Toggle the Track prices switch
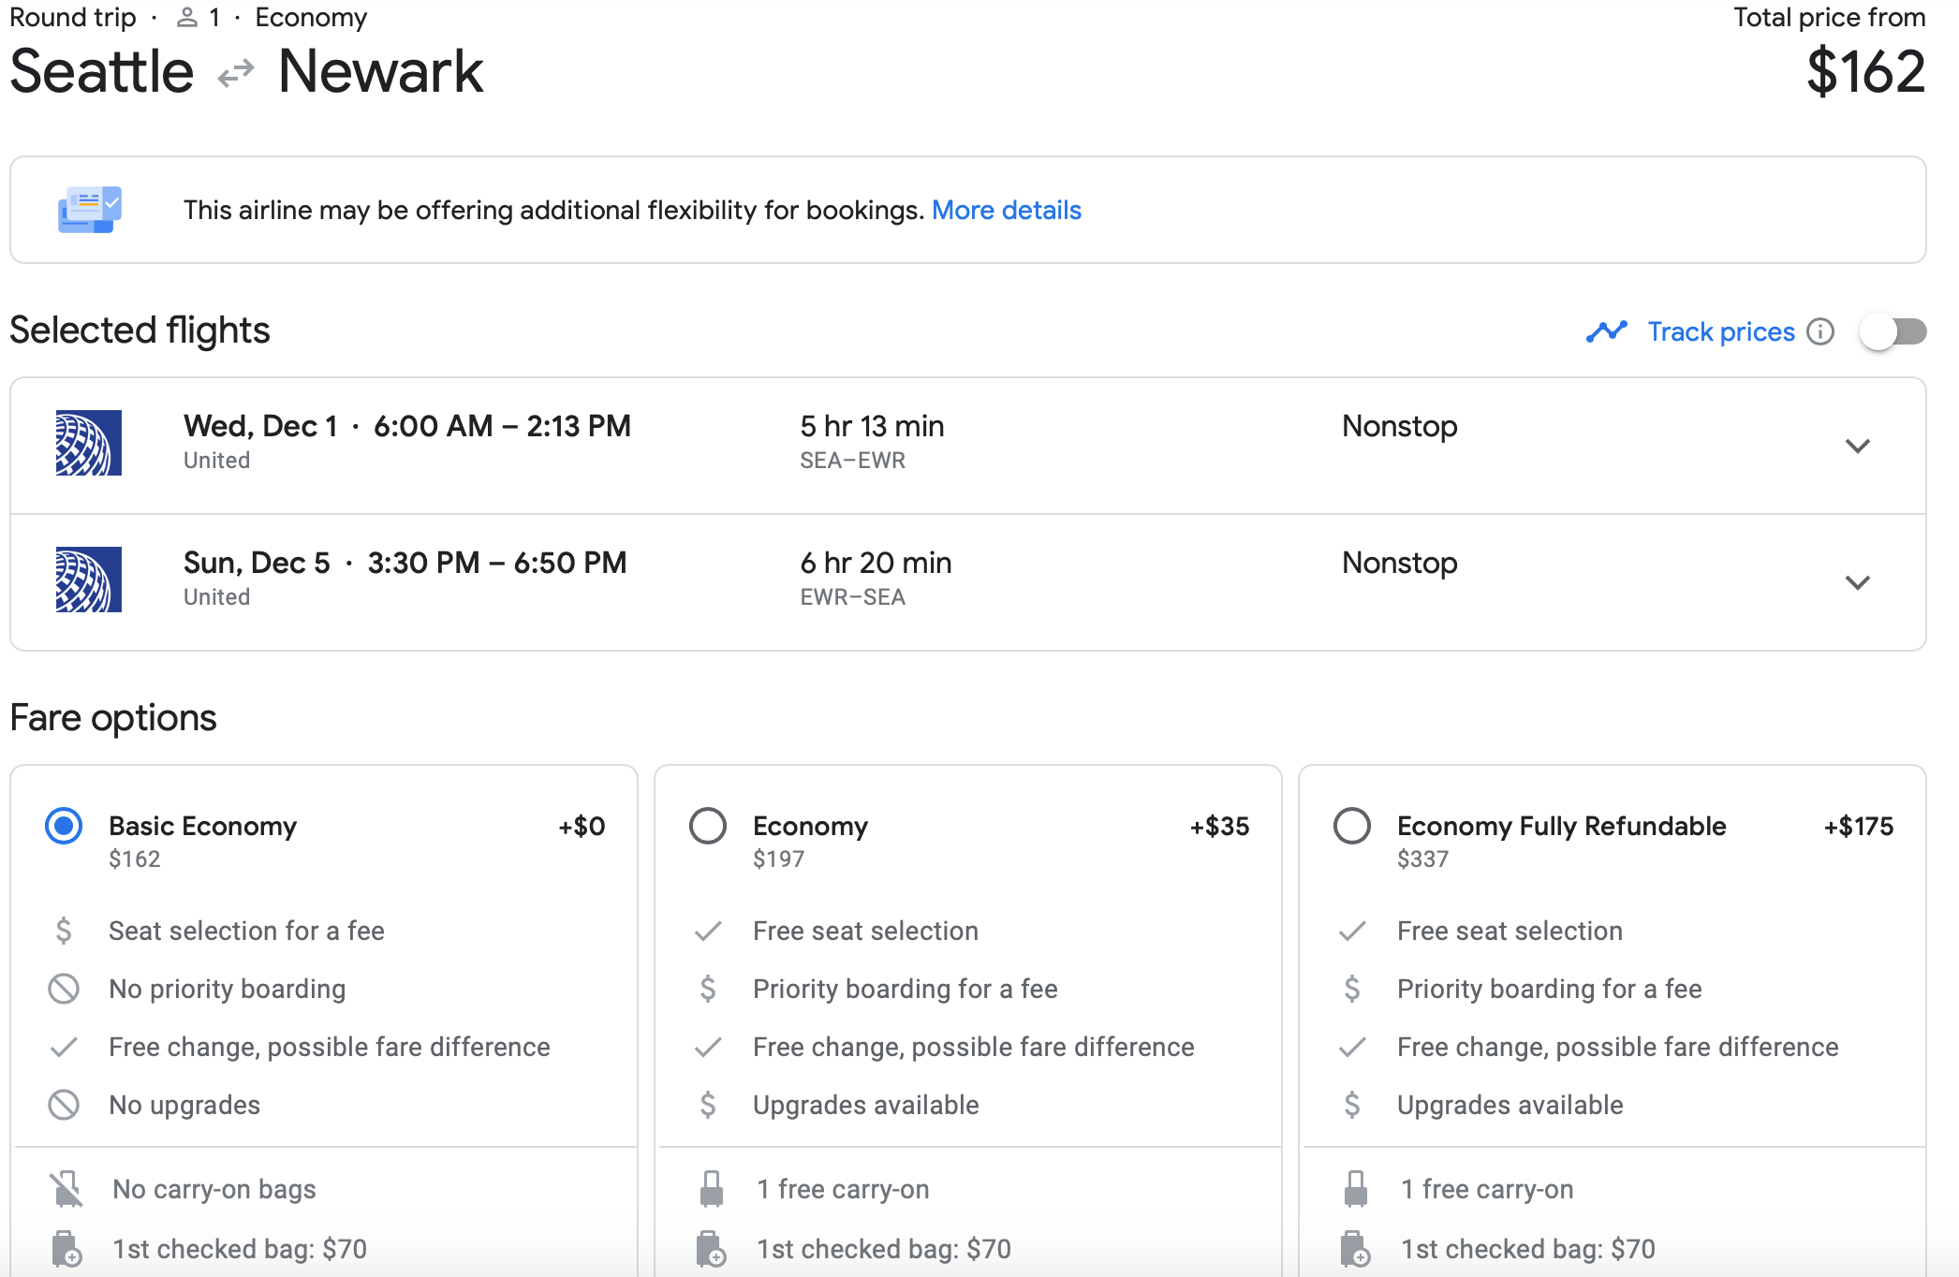The width and height of the screenshot is (1959, 1277). click(1893, 331)
